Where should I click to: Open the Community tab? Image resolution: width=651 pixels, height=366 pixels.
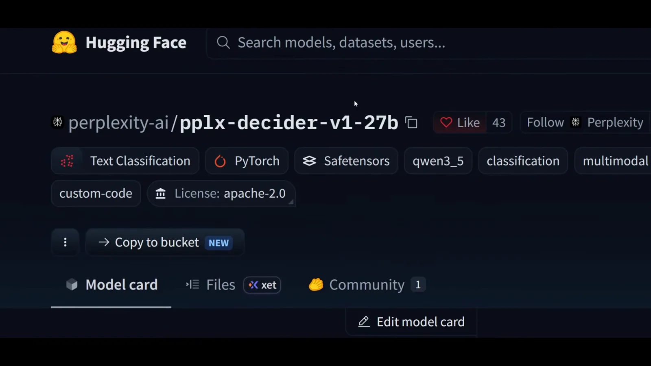367,285
